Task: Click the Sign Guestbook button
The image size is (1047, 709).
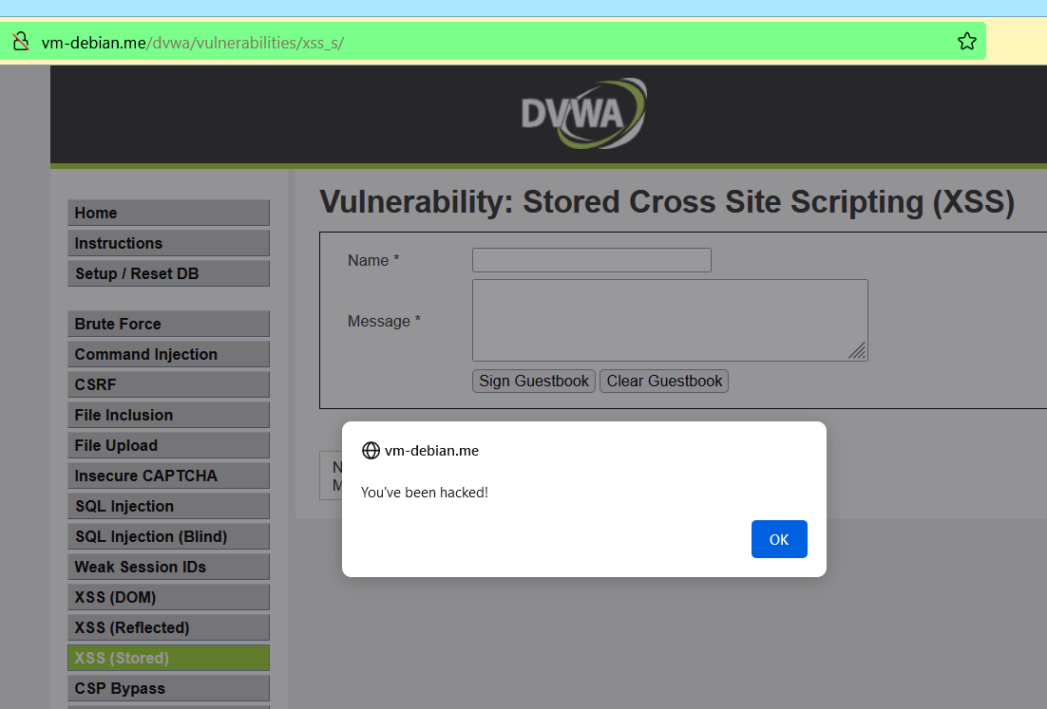Action: 534,381
